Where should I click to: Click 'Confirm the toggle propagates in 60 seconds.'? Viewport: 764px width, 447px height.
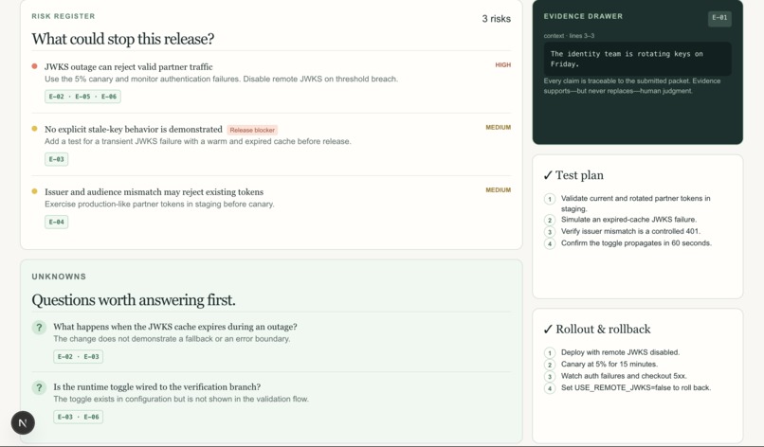pos(636,243)
